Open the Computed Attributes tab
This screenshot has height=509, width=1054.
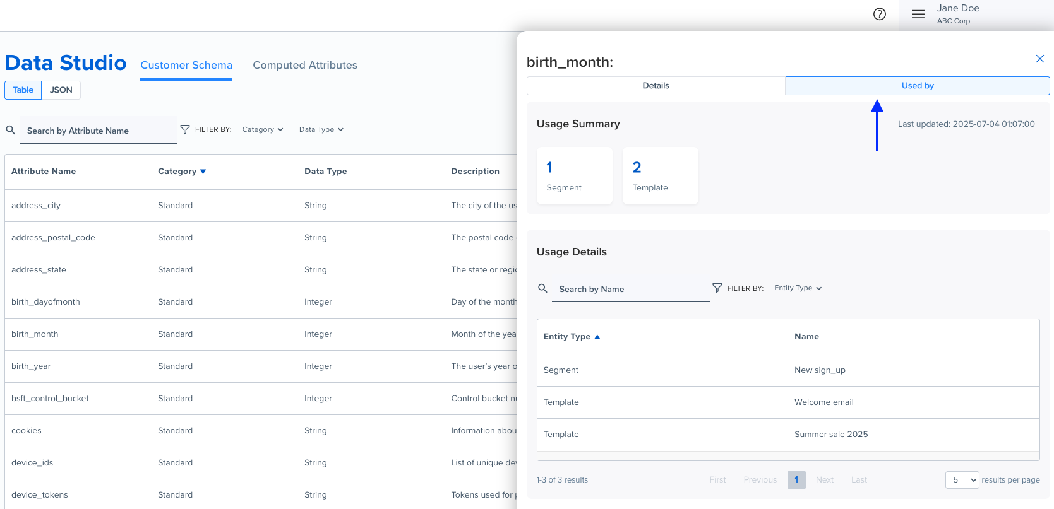[x=305, y=65]
